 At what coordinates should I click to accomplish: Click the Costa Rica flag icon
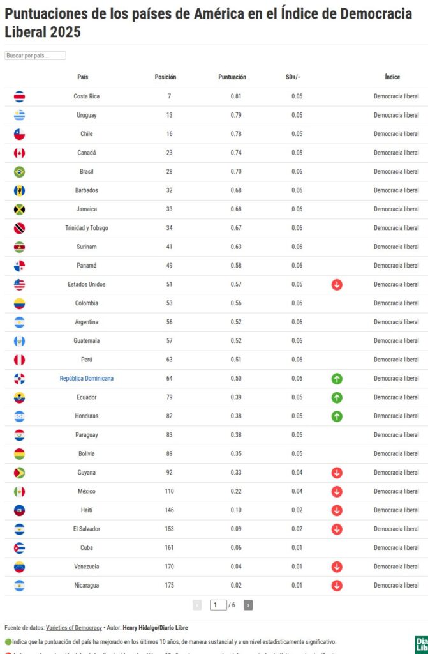point(20,96)
